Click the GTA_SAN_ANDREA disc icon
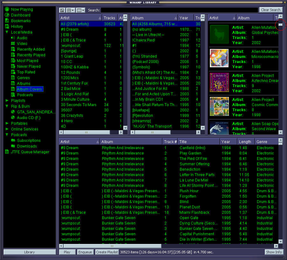This screenshot has width=287, height=260. tap(13, 112)
